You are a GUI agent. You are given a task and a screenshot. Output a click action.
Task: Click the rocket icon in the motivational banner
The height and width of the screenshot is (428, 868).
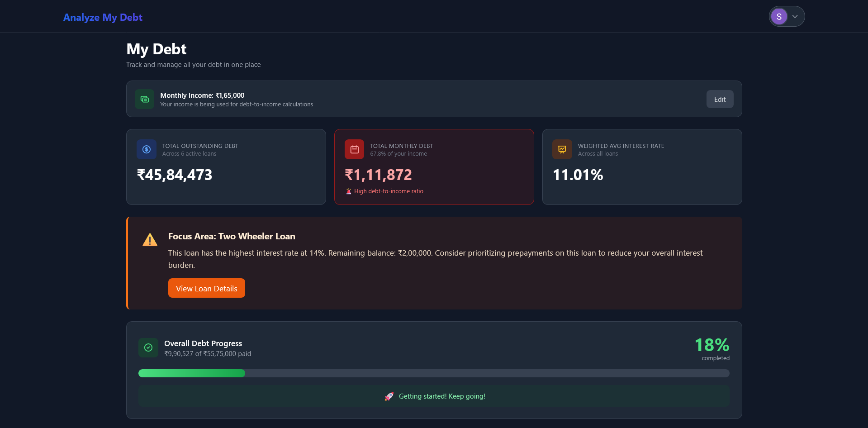tap(389, 396)
